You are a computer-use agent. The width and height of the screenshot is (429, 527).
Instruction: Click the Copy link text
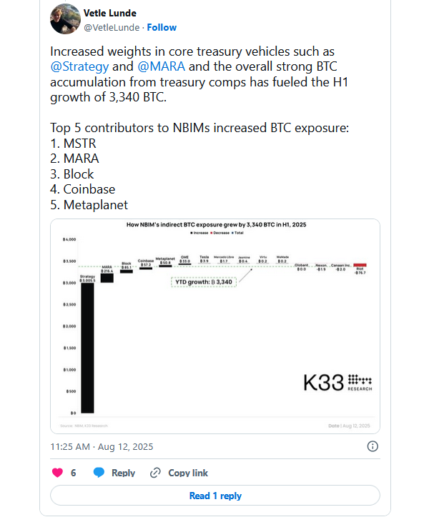click(188, 473)
